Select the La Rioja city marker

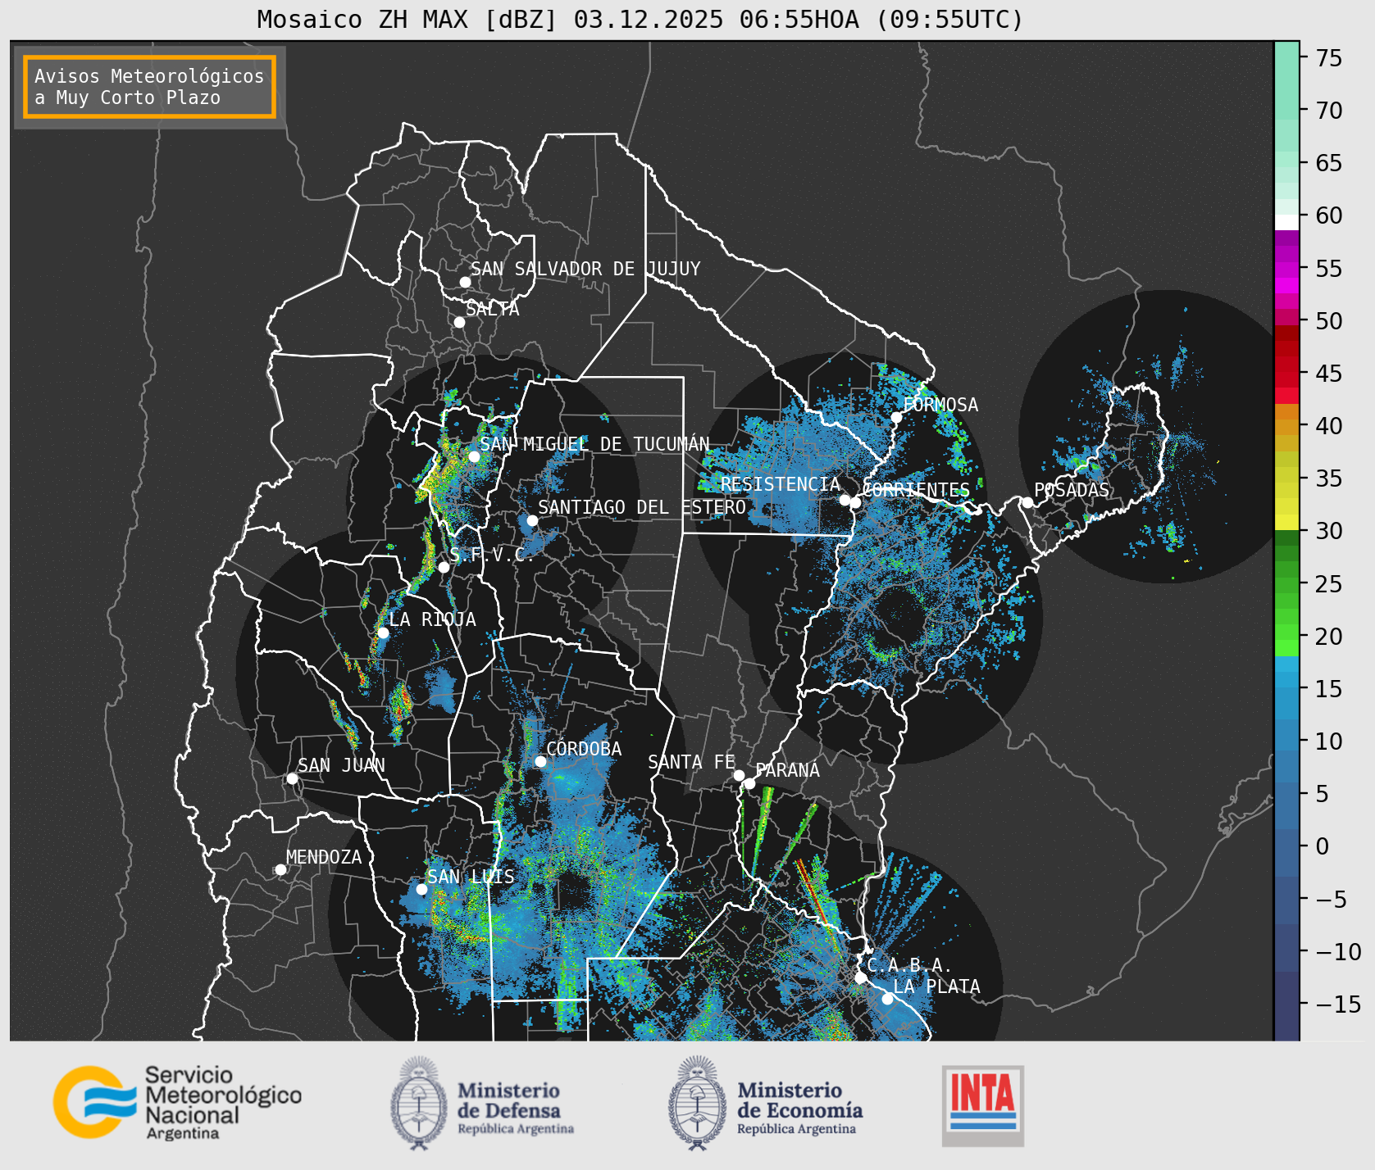click(x=383, y=633)
